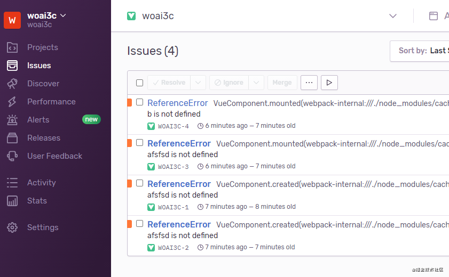Viewport: 449px width, 277px height.
Task: Open the Sort by selector
Action: 421,51
